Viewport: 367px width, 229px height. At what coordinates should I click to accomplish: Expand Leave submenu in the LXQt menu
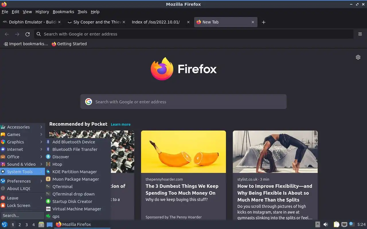[x=22, y=198]
